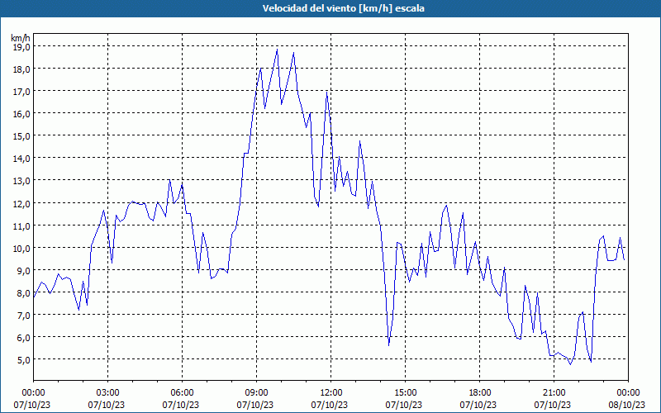Click the '07/10/23' date under 03:00

107,405
